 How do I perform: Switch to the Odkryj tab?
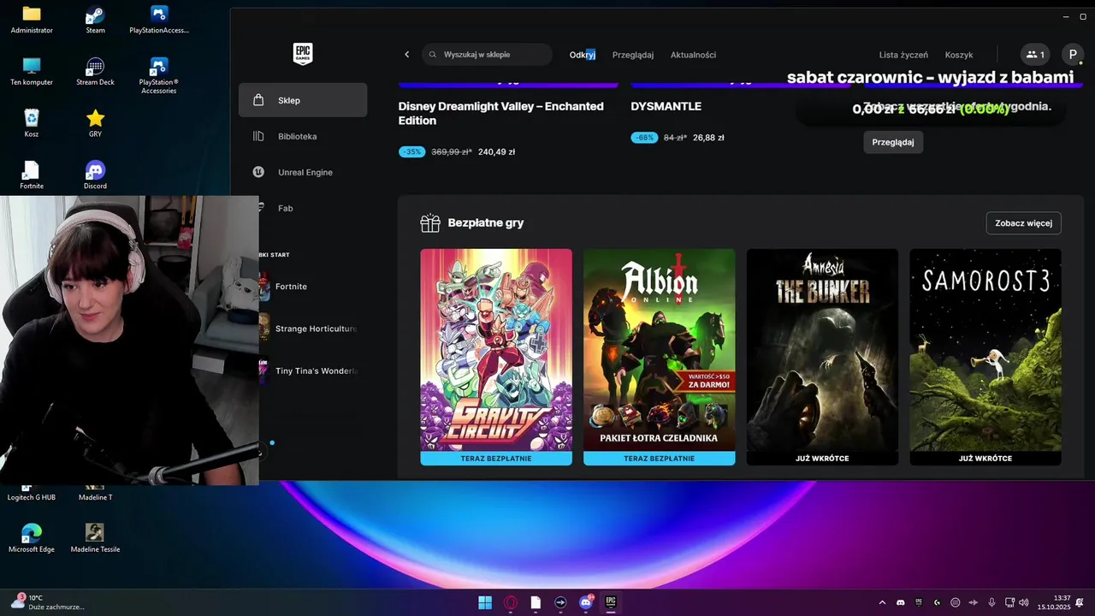(x=583, y=55)
